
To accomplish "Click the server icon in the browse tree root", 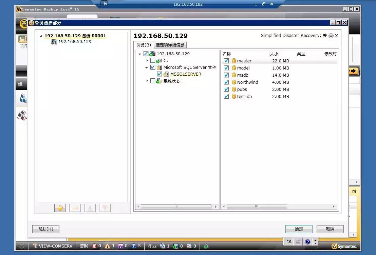I will 152,54.
